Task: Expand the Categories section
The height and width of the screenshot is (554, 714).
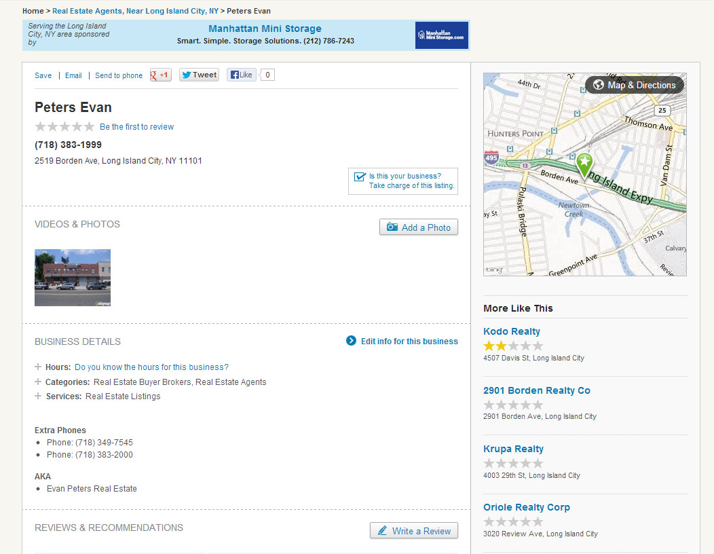Action: [38, 382]
